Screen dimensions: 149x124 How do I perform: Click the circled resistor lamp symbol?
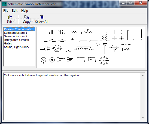point(57,48)
